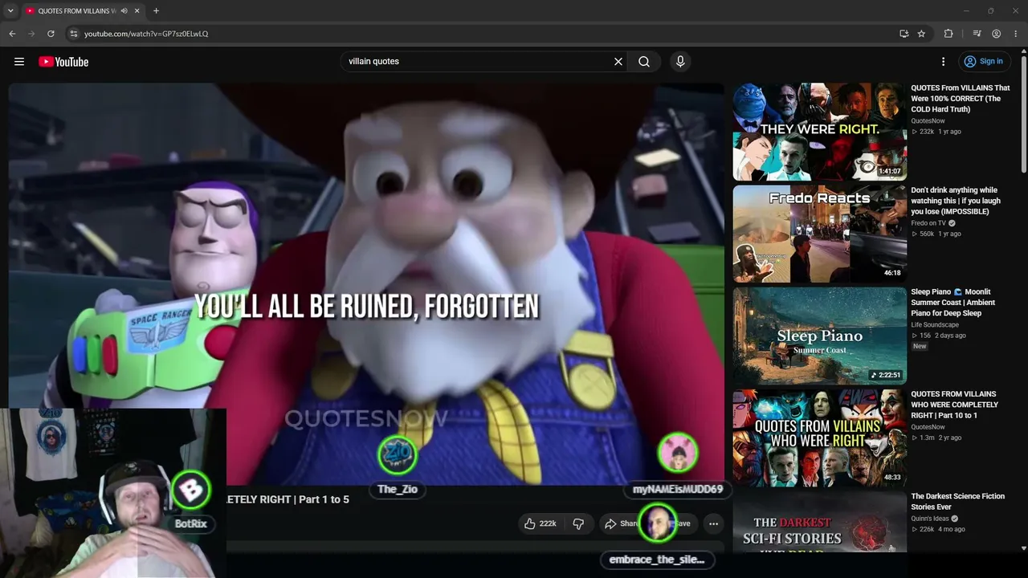Bookmark this page with star icon

tap(921, 34)
